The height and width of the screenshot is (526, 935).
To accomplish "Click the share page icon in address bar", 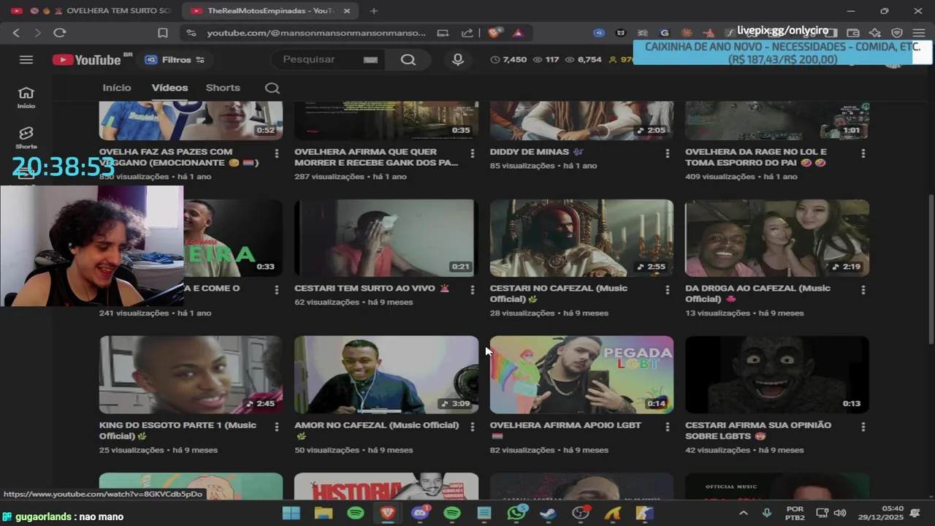I will (467, 33).
